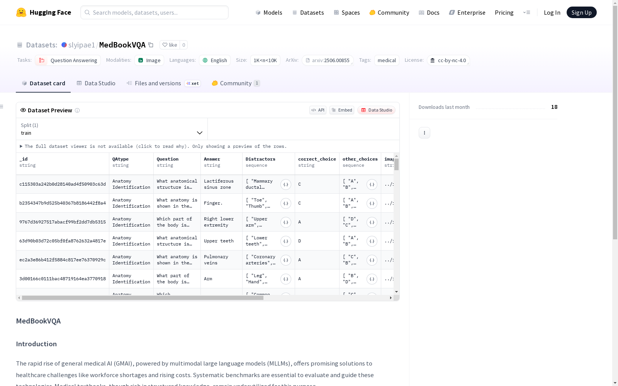Click the like count 0
This screenshot has height=386, width=618.
(184, 45)
